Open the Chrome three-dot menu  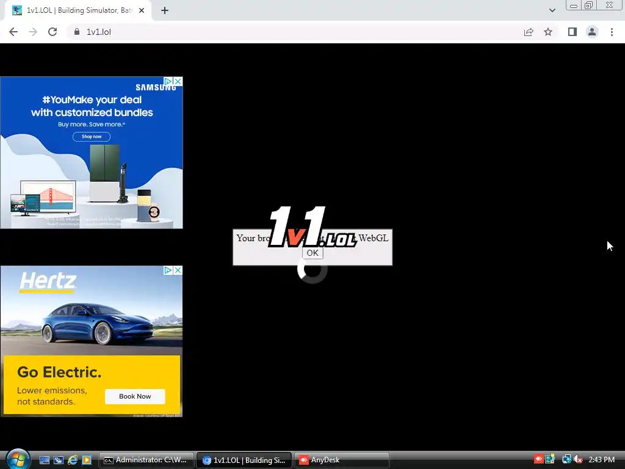coord(612,32)
